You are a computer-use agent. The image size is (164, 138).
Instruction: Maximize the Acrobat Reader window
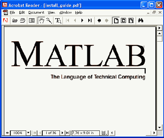(x=151, y=5)
